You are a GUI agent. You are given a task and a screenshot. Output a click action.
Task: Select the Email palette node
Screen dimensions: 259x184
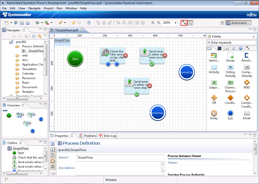pyautogui.click(x=247, y=115)
